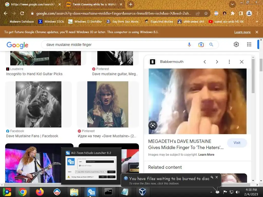Switch to NSudo Launcher taskbar button
263x197 pixels.
pyautogui.click(x=91, y=192)
